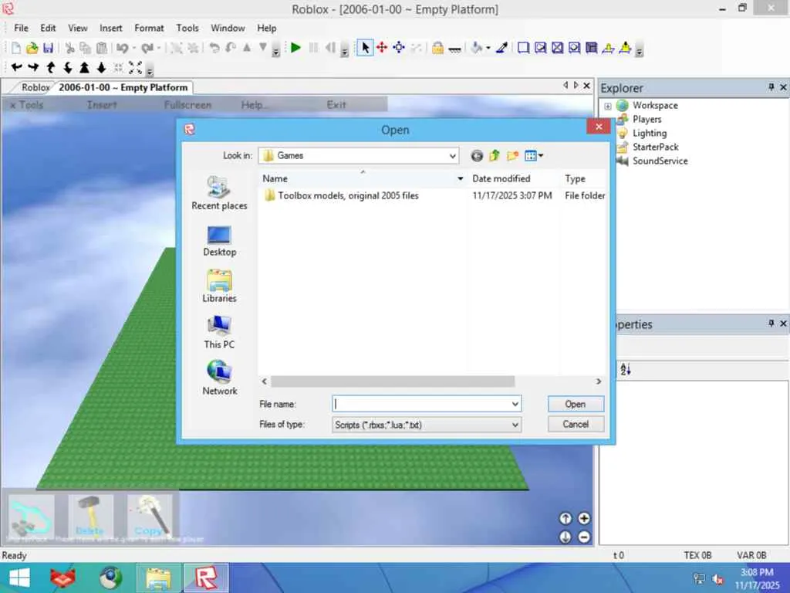Go to This PC in dialog sidebar
790x593 pixels.
coord(219,332)
